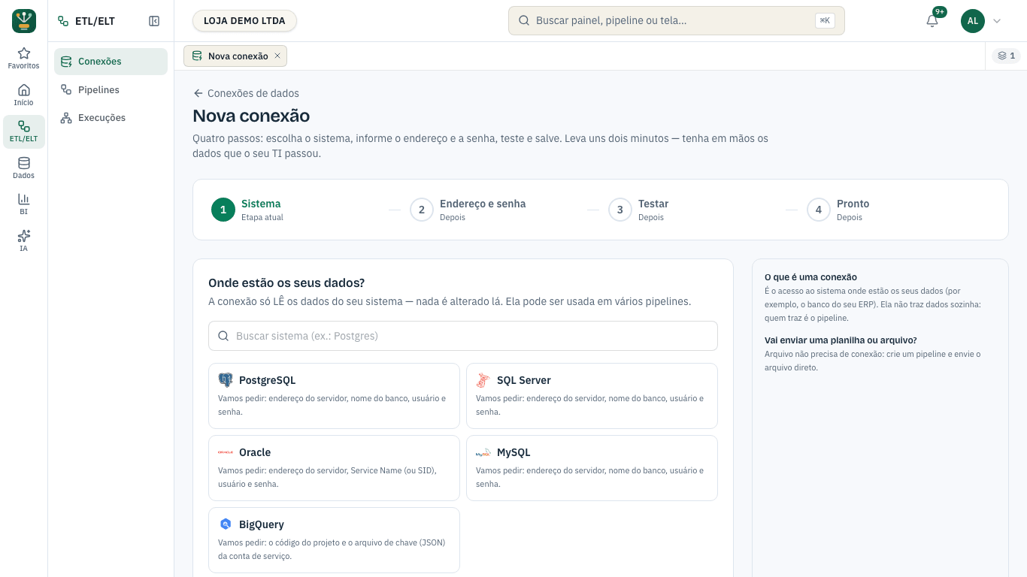
Task: Click the ETL/ELT sidebar title
Action: [95, 21]
